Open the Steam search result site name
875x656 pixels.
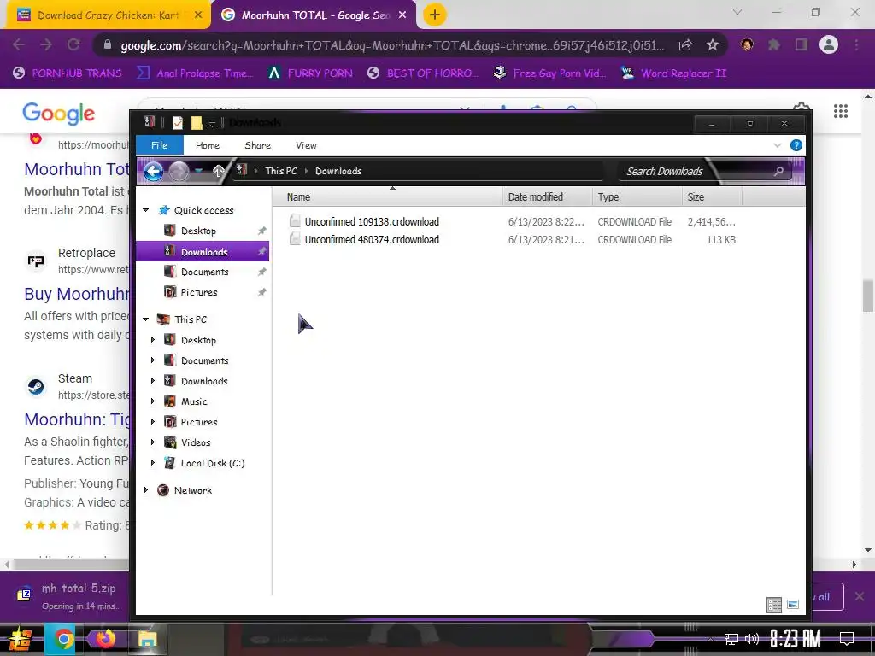[75, 378]
